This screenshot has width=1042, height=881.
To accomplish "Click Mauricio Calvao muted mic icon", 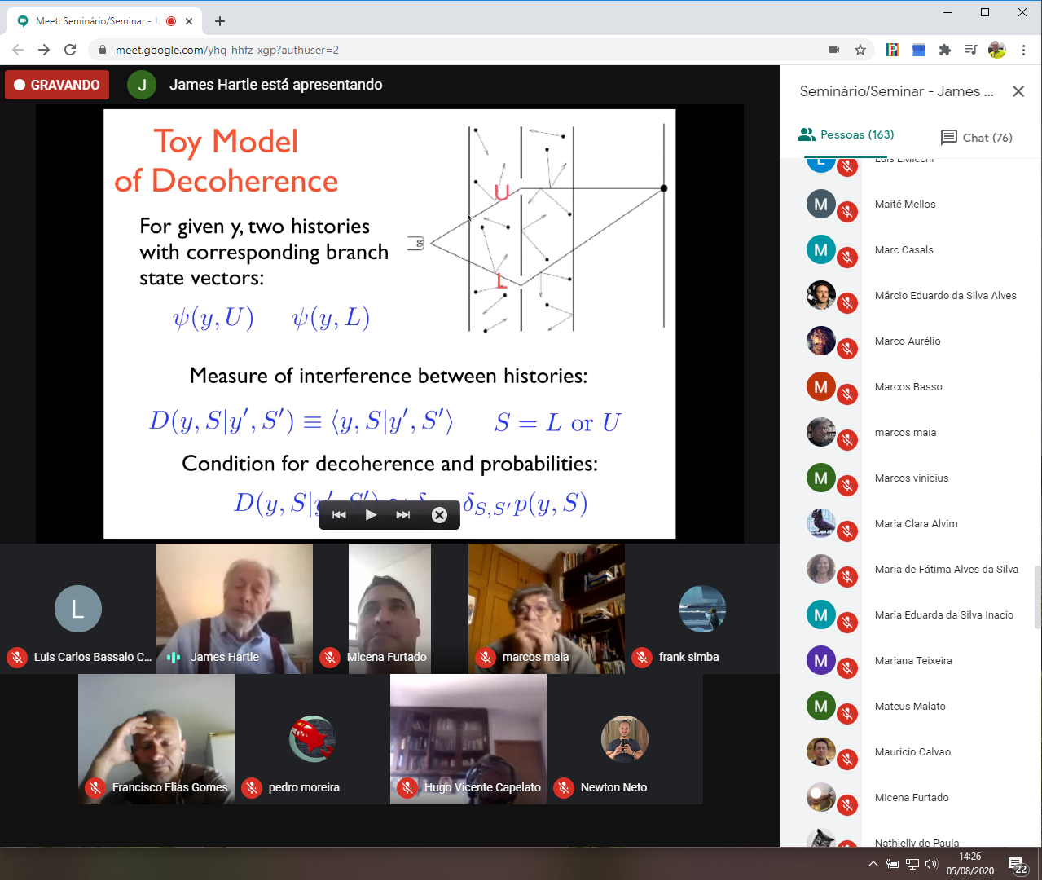I will pos(847,760).
